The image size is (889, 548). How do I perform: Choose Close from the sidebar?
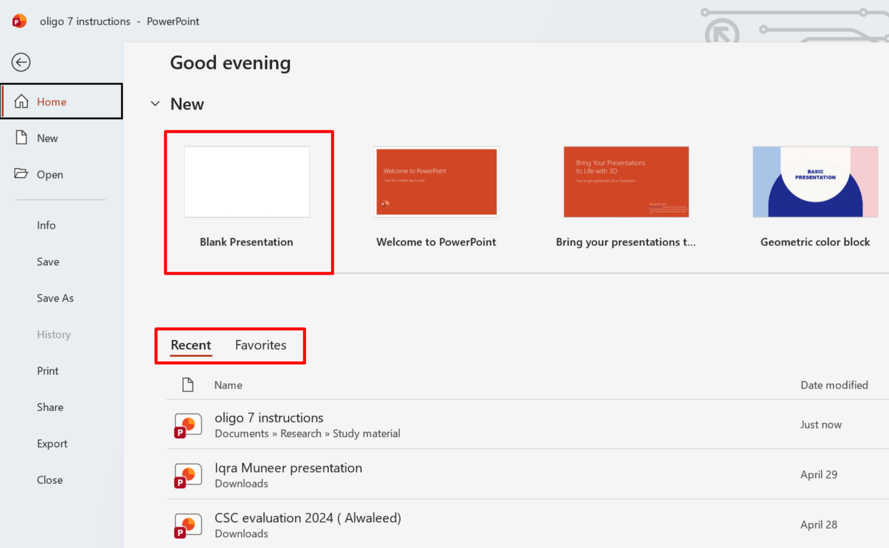pos(50,480)
